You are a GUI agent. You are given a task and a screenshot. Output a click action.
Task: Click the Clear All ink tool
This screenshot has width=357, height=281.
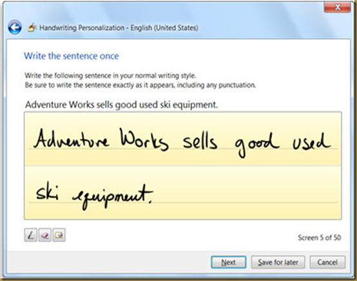point(59,235)
